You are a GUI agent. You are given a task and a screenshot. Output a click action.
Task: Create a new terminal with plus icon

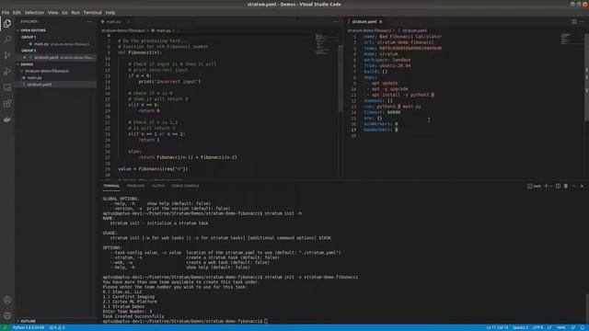pyautogui.click(x=546, y=186)
